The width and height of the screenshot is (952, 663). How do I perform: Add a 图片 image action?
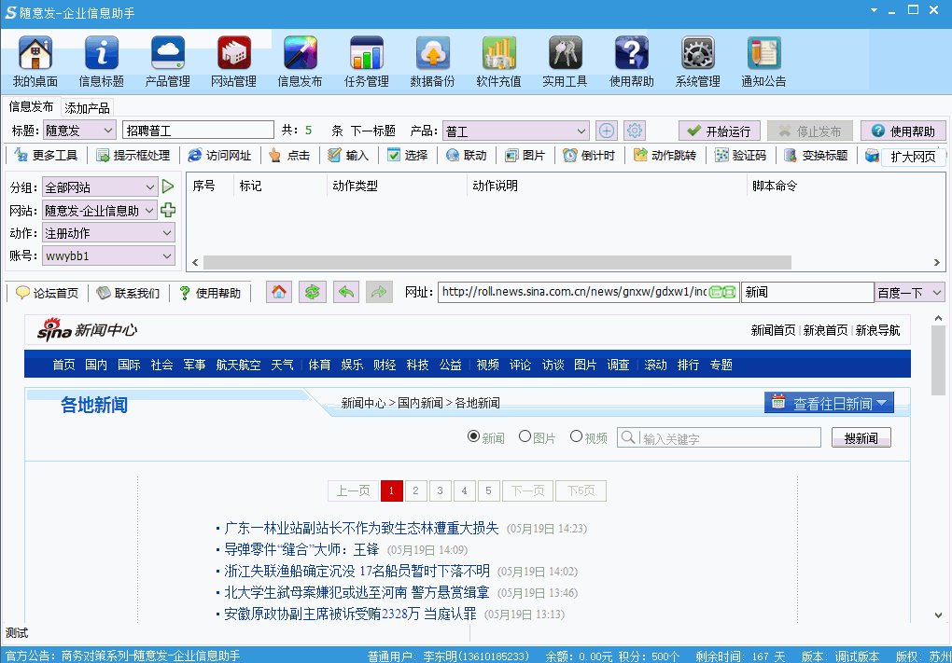(525, 156)
